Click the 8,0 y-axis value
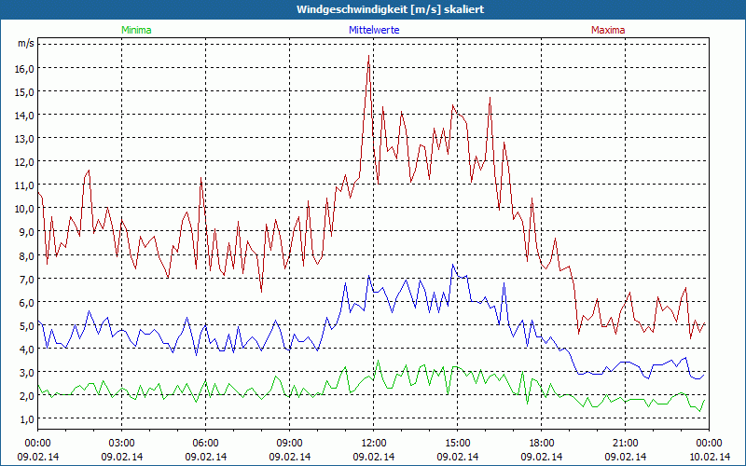 click(x=27, y=255)
